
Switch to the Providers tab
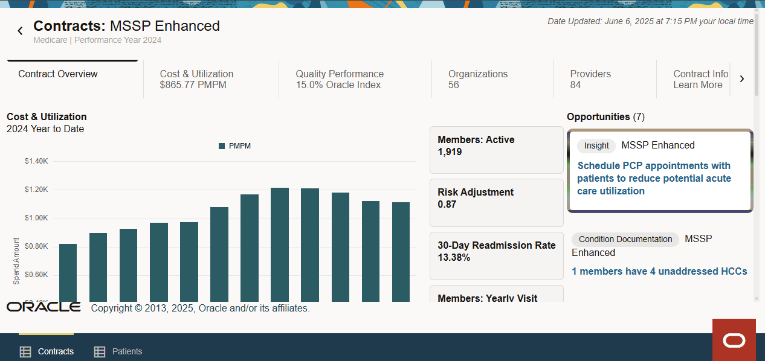click(605, 80)
